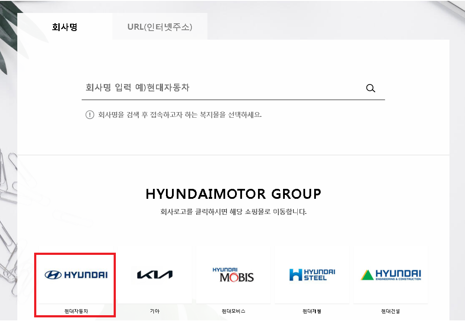This screenshot has height=326, width=465.
Task: Click the HYUNDAIMOTOR GROUP heading
Action: [233, 194]
